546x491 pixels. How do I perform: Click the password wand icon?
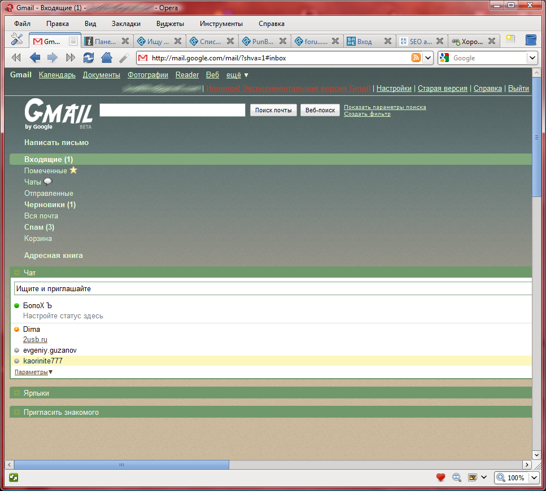tap(124, 58)
